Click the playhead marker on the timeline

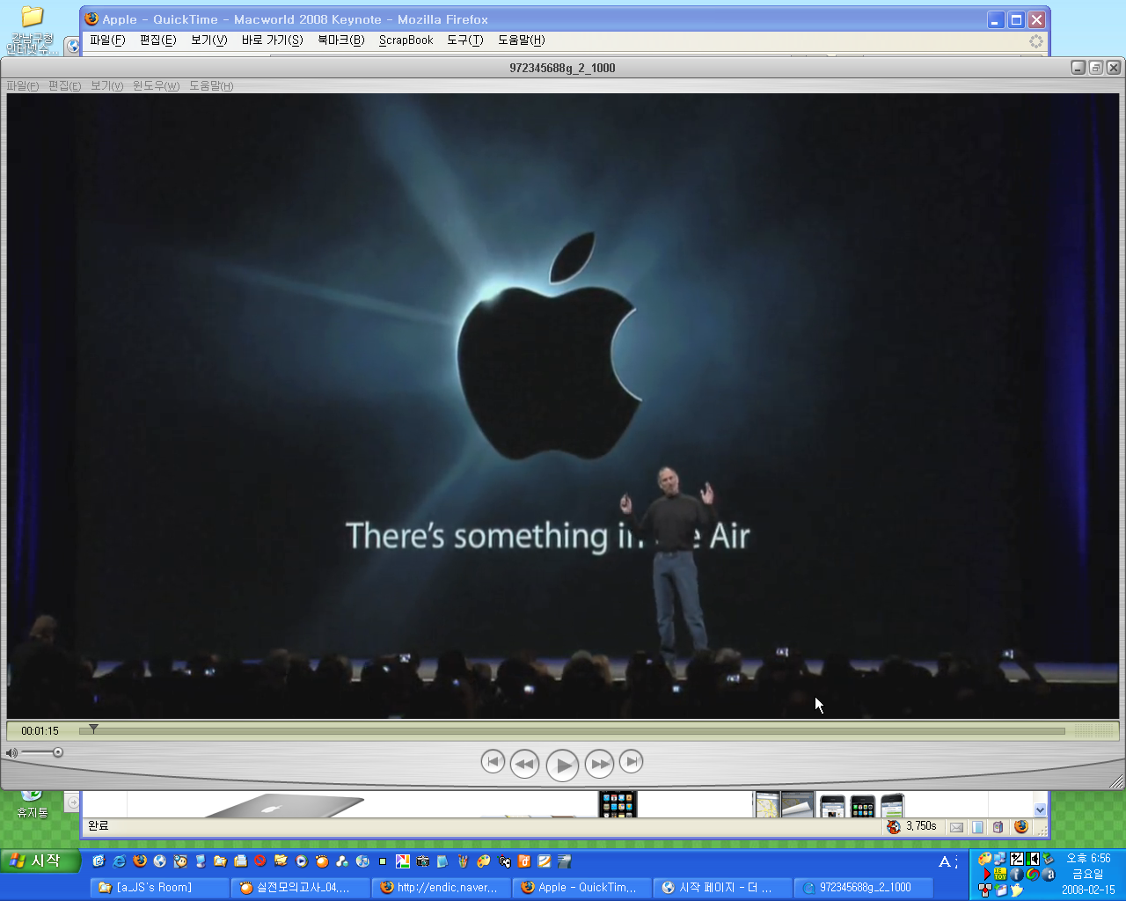[x=93, y=729]
